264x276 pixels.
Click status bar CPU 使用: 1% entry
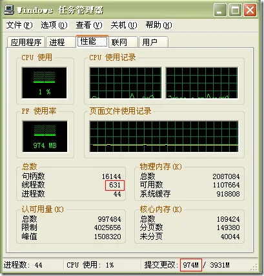[x=90, y=265]
